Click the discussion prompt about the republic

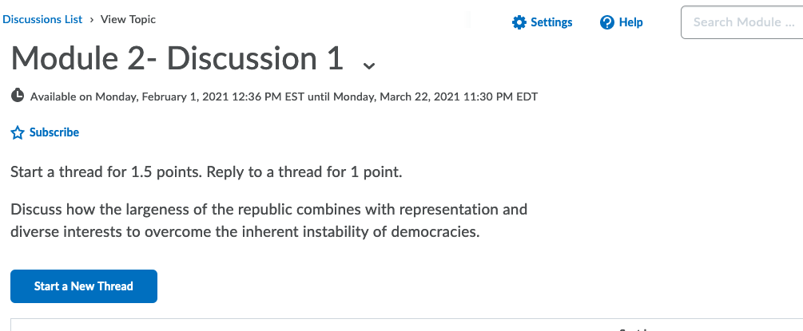(268, 221)
